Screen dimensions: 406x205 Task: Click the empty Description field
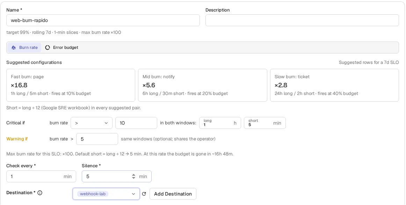302,20
